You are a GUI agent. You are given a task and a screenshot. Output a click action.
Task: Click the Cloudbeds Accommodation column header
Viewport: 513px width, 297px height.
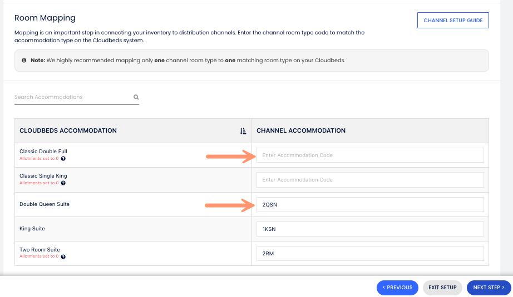pyautogui.click(x=68, y=131)
